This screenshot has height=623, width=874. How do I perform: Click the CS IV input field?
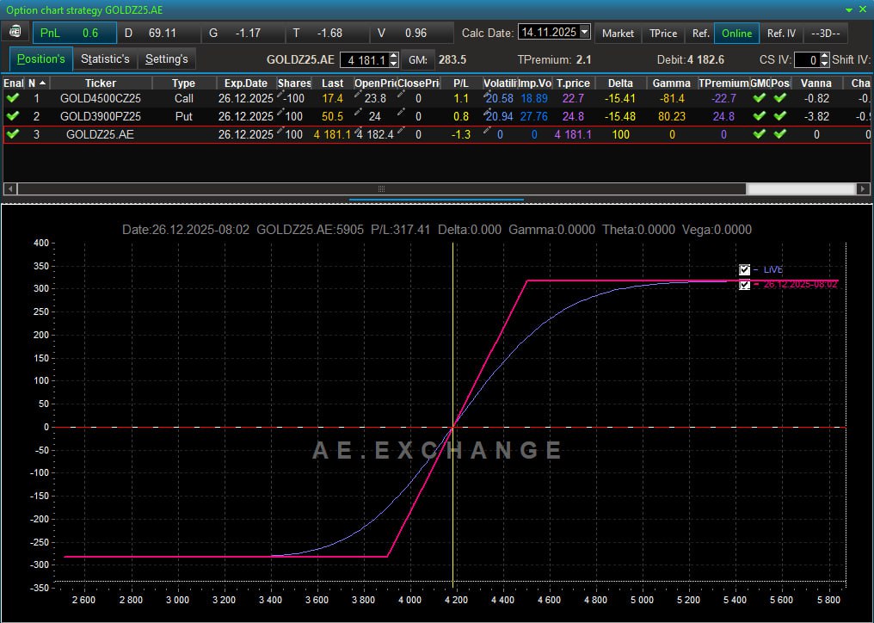(x=806, y=60)
